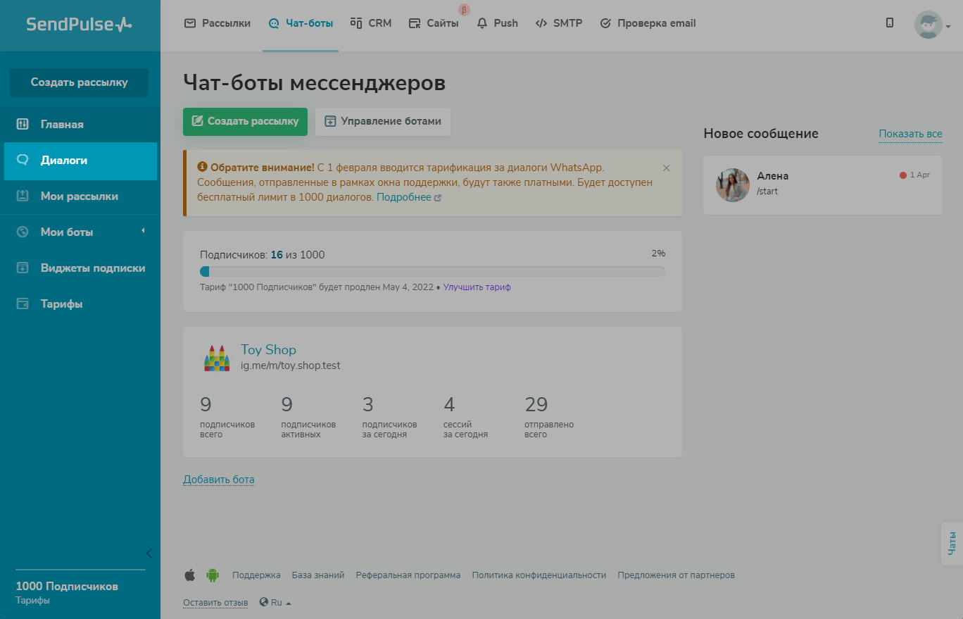
Task: Open the Рассылки email tab
Action: (x=218, y=23)
